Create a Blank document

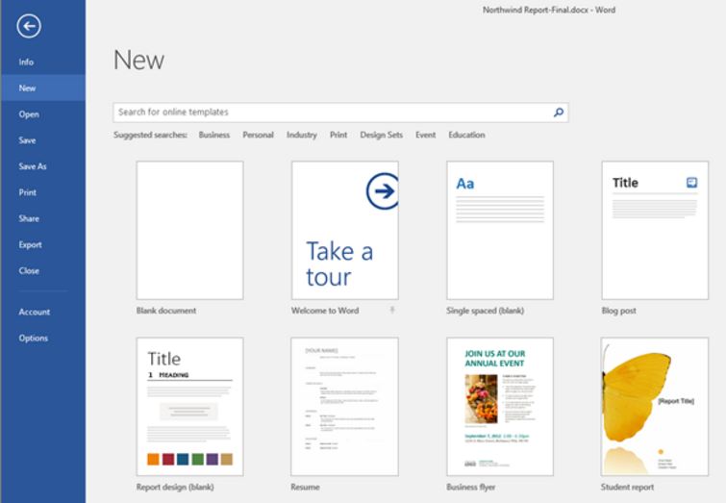[x=189, y=230]
